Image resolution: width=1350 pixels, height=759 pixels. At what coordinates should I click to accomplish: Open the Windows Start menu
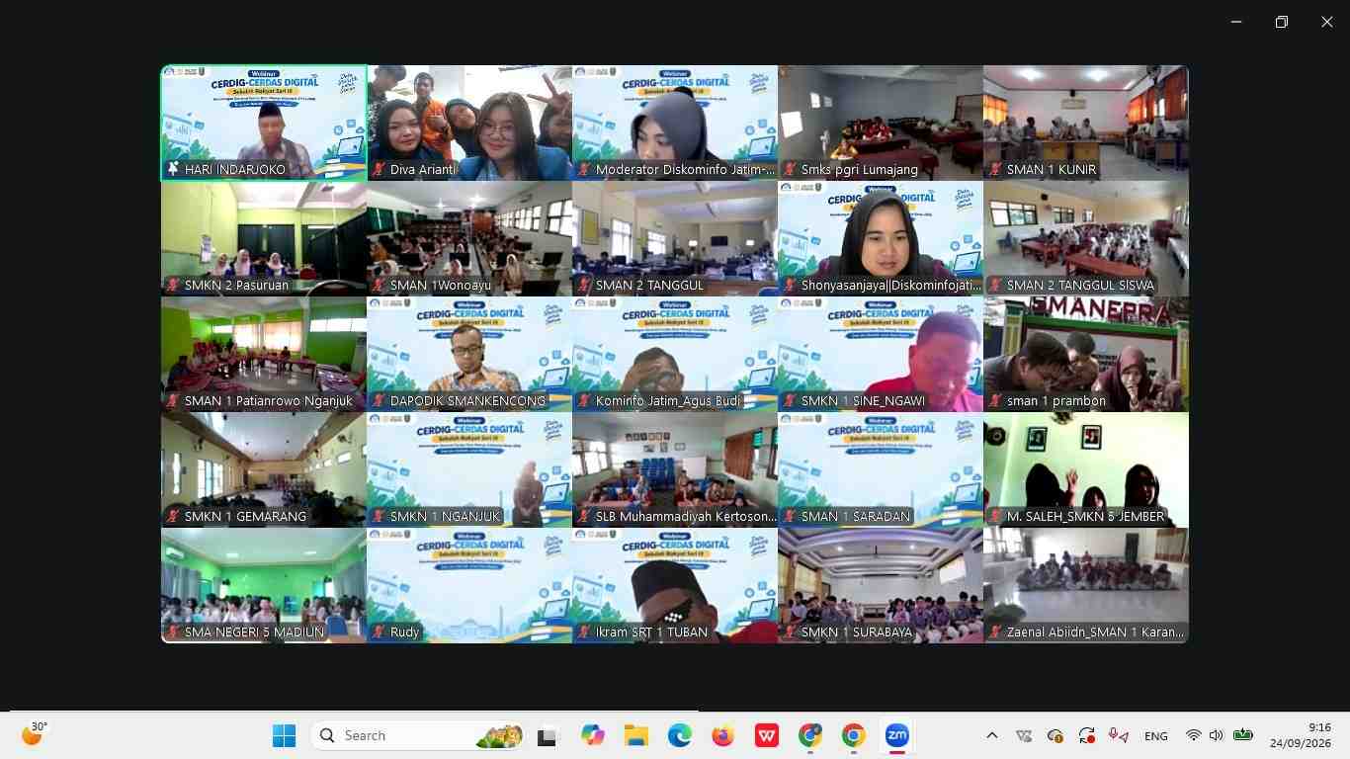click(x=284, y=735)
